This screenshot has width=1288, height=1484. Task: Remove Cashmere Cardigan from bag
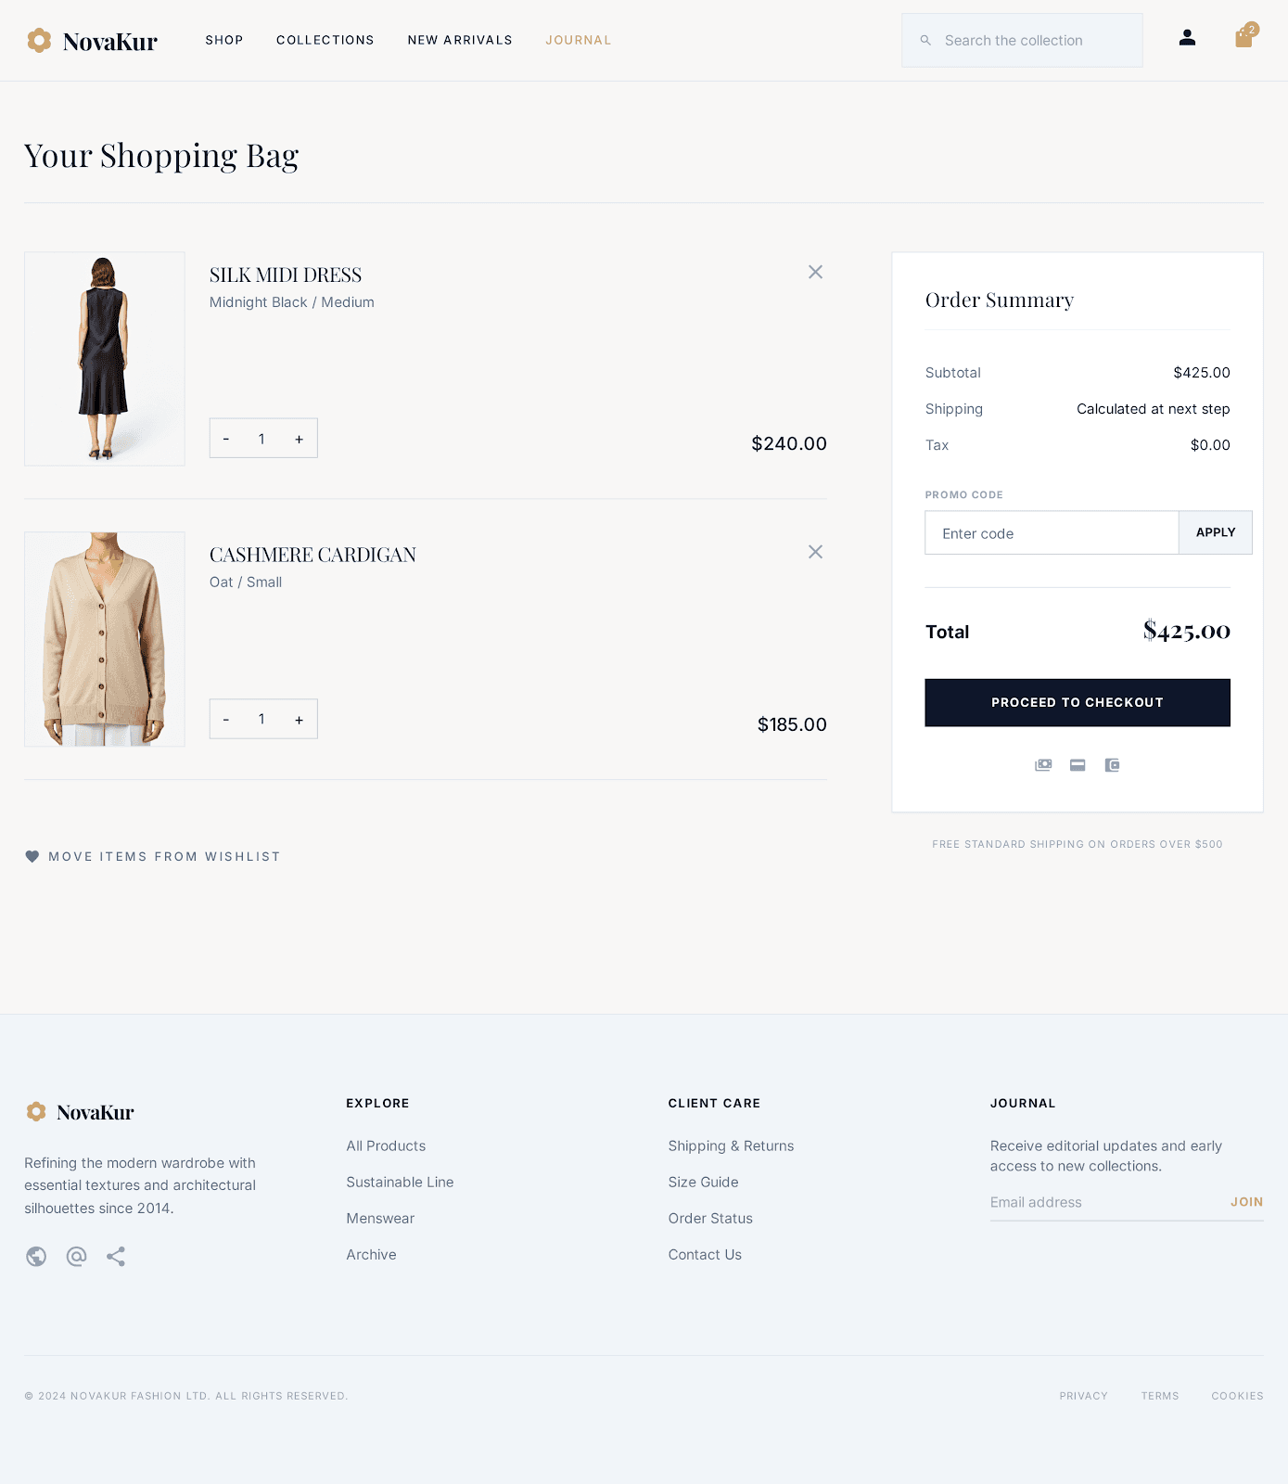tap(815, 552)
